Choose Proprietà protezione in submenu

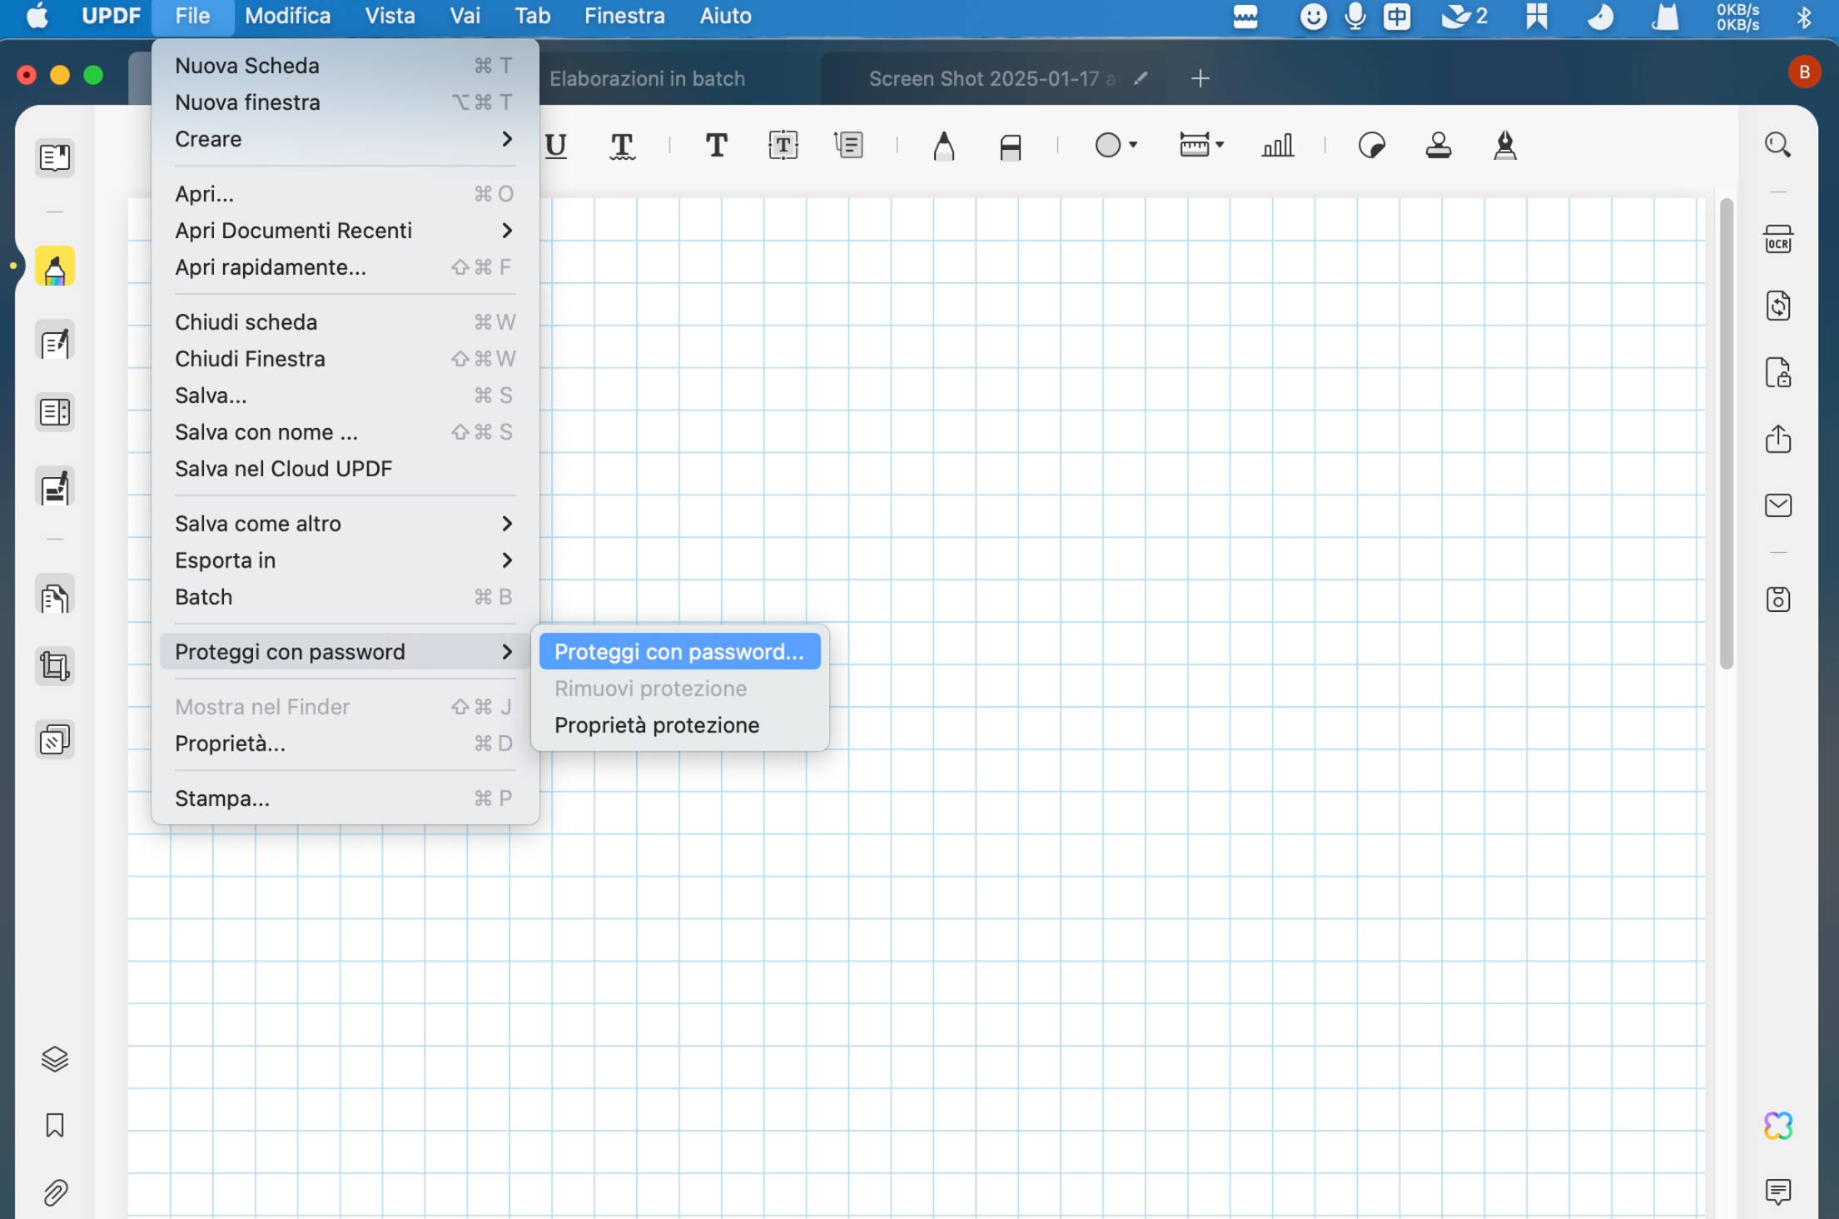click(x=679, y=725)
